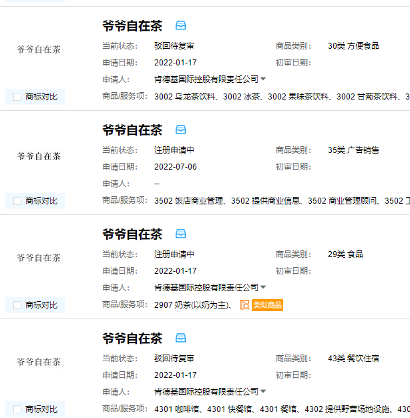This screenshot has height=418, width=410.
Task: Click applicant 肯德基国际控股有限责任公司 in the 30类 entry
Action: [206, 79]
